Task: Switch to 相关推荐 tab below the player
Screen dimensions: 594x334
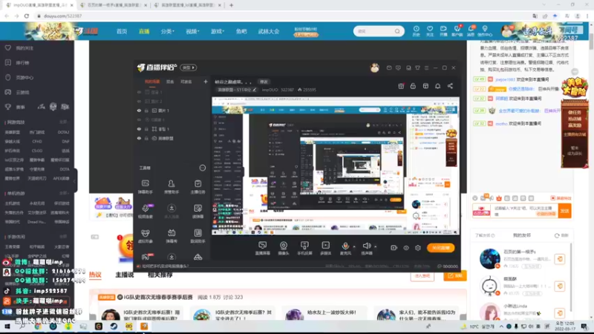Action: pyautogui.click(x=160, y=275)
